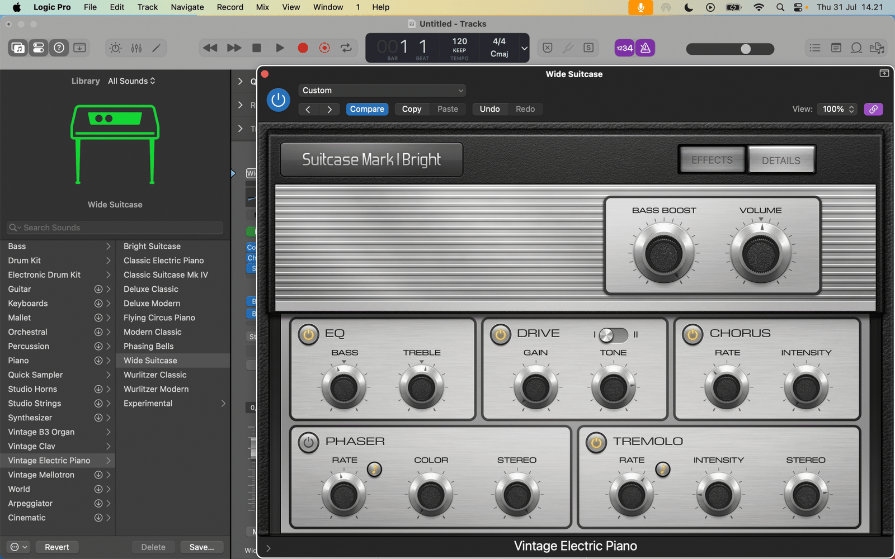Click the count-in 1234 button

(624, 48)
